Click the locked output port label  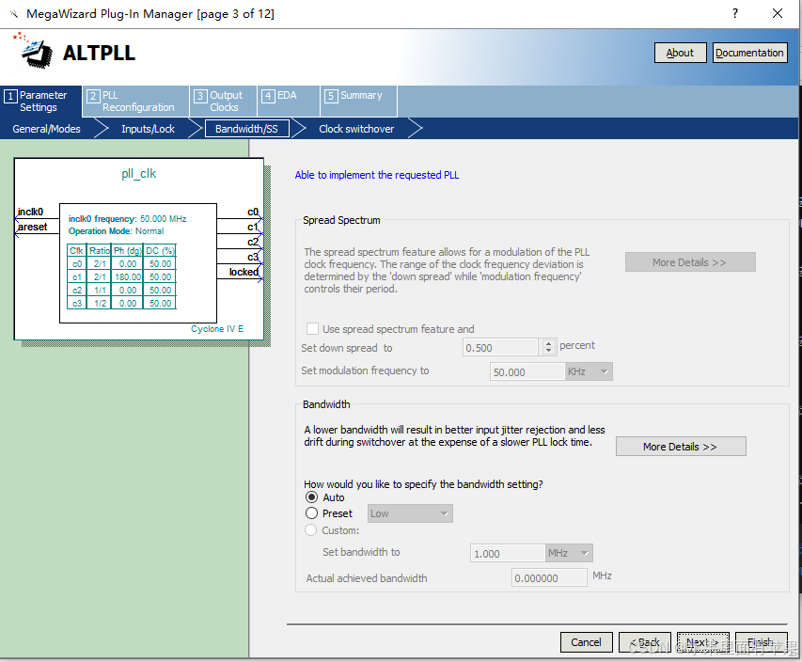(x=244, y=272)
